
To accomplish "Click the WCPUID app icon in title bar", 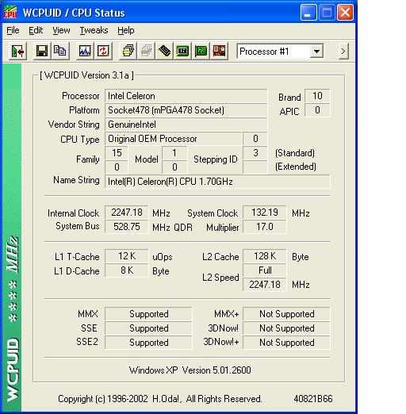I will [10, 12].
